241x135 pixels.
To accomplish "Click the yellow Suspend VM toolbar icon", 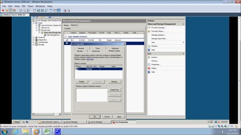I will (7, 10).
